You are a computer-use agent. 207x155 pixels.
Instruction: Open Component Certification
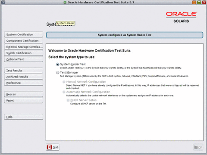[24, 40]
